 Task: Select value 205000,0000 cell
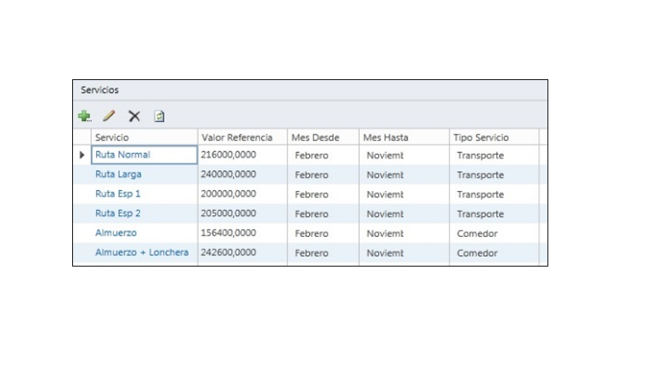pyautogui.click(x=242, y=213)
